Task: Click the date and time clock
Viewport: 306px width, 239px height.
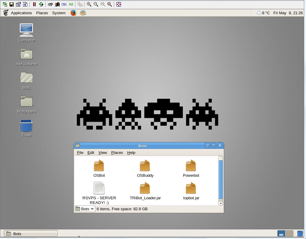Action: pos(288,13)
